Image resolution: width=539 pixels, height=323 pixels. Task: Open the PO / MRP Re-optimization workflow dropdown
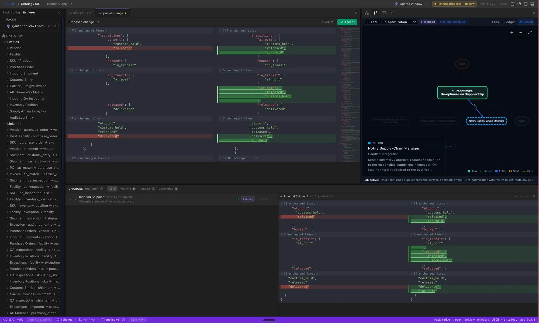pos(391,22)
